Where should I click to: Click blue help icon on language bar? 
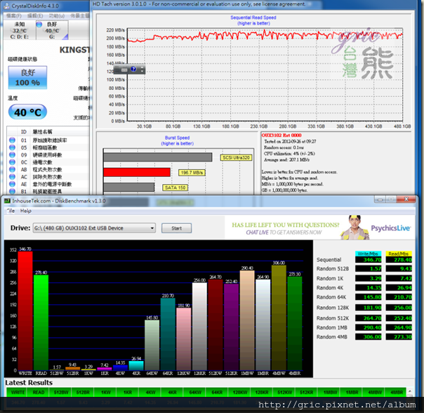133,70
